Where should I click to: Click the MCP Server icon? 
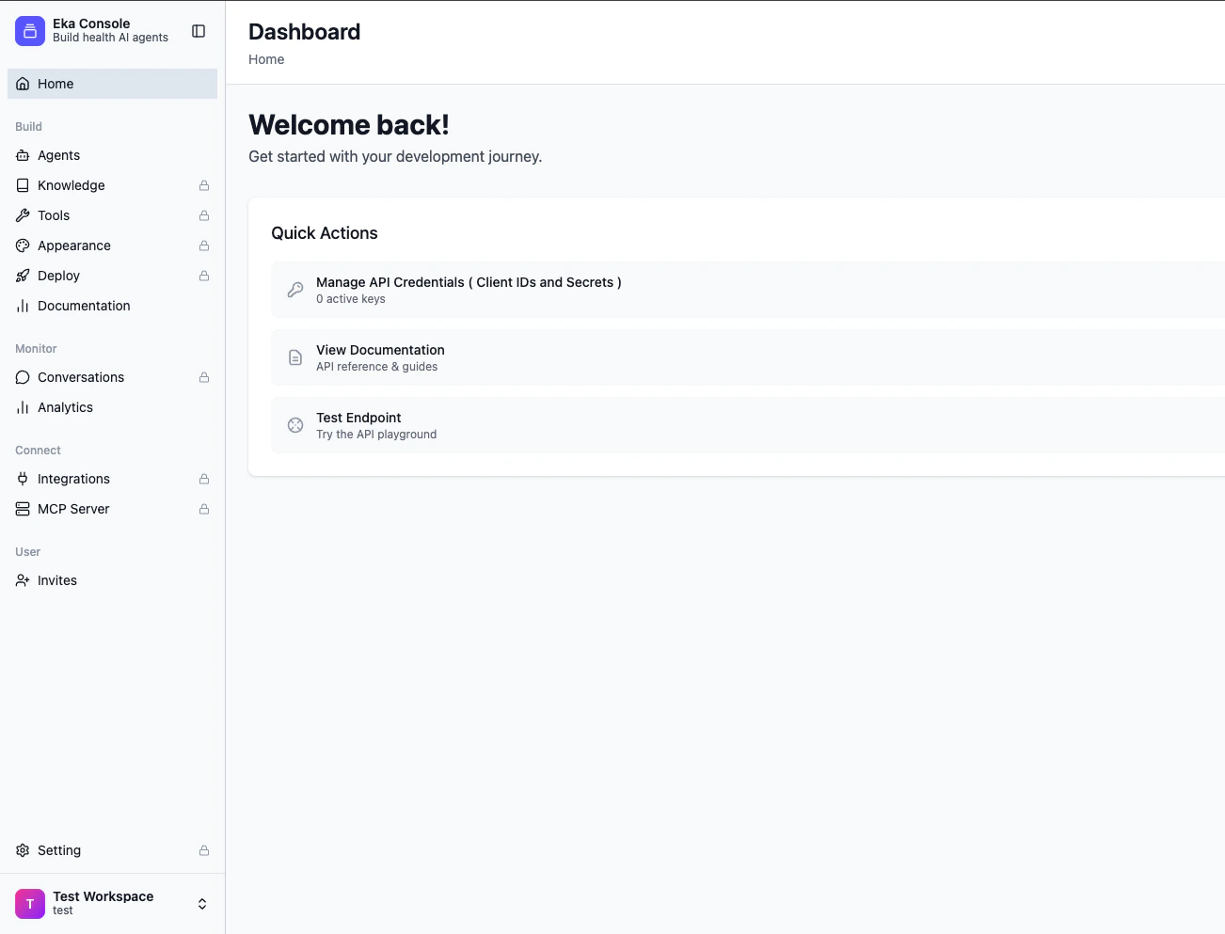(22, 509)
